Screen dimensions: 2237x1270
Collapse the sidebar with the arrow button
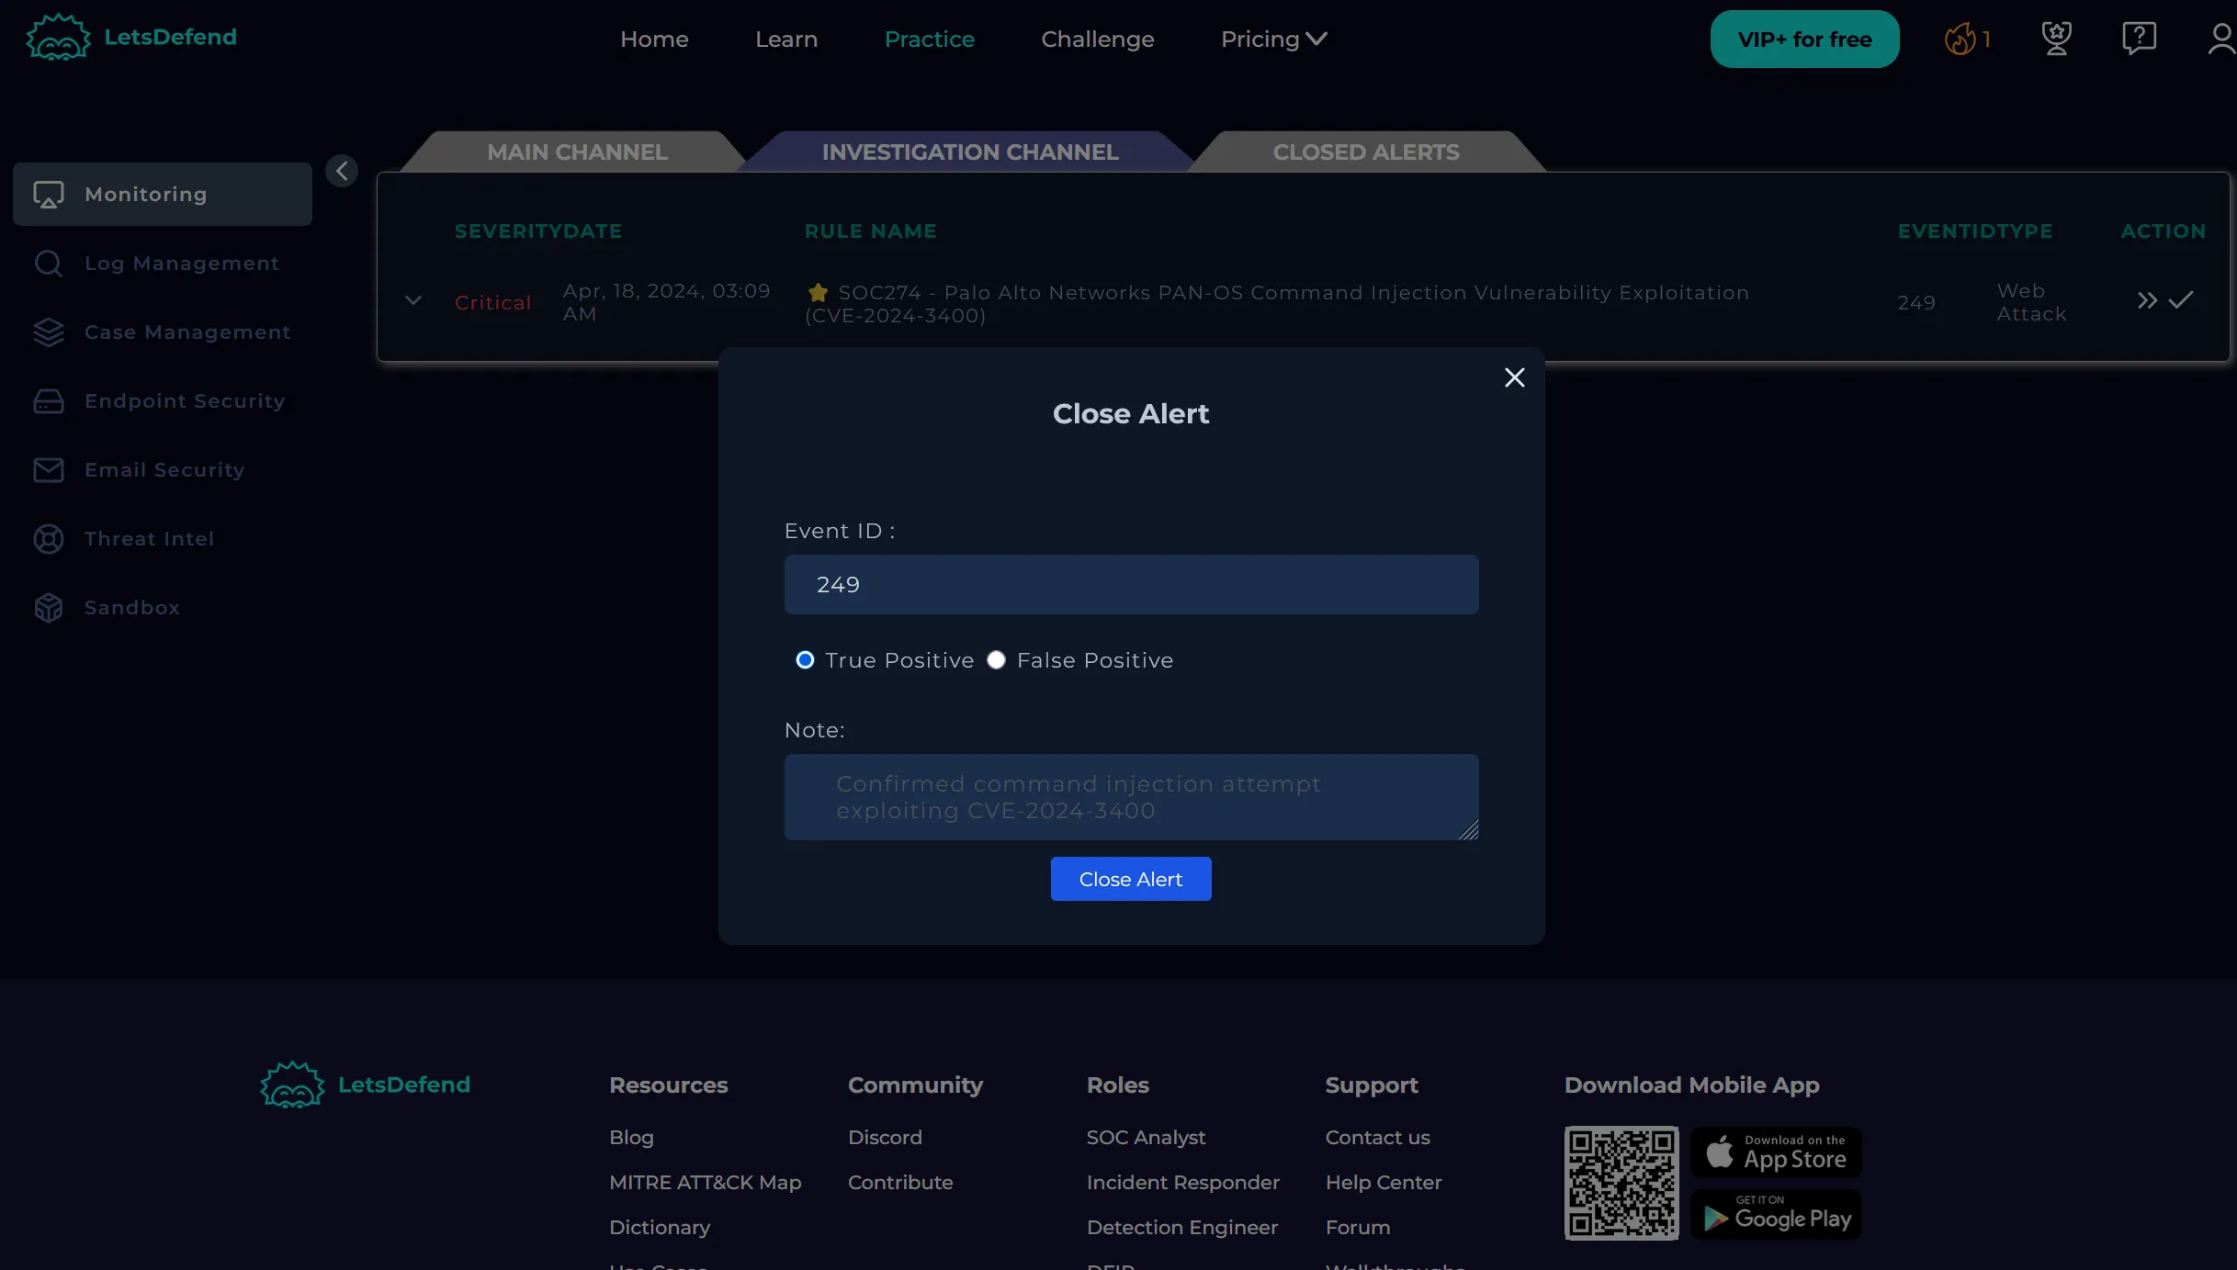(x=342, y=171)
